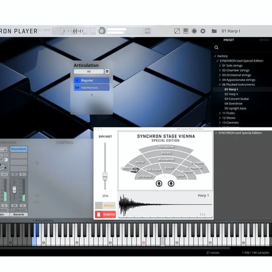Expand 12 Oboes folder
Image resolution: width=272 pixels, height=272 pixels.
pos(220,118)
